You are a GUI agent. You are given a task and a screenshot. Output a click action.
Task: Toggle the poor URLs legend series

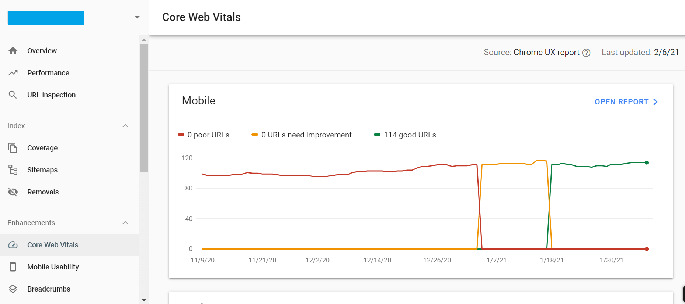tap(204, 135)
